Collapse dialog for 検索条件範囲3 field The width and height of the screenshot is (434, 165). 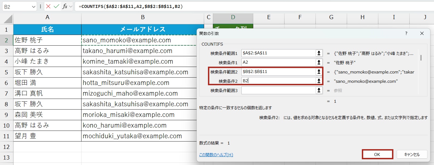(319, 90)
